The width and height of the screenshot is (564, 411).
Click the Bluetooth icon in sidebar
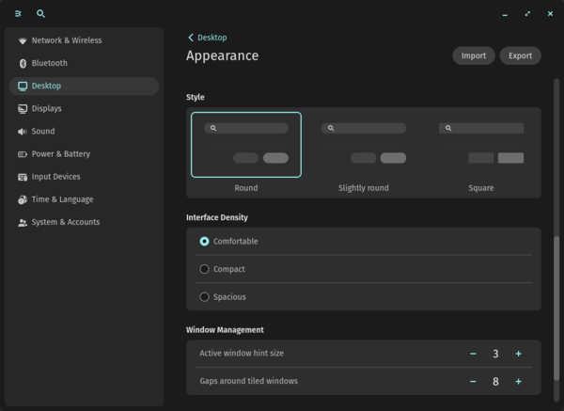pos(23,63)
